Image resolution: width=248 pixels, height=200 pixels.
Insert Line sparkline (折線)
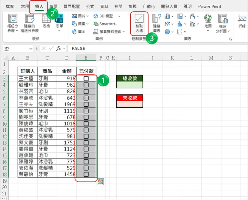pyautogui.click(x=242, y=21)
